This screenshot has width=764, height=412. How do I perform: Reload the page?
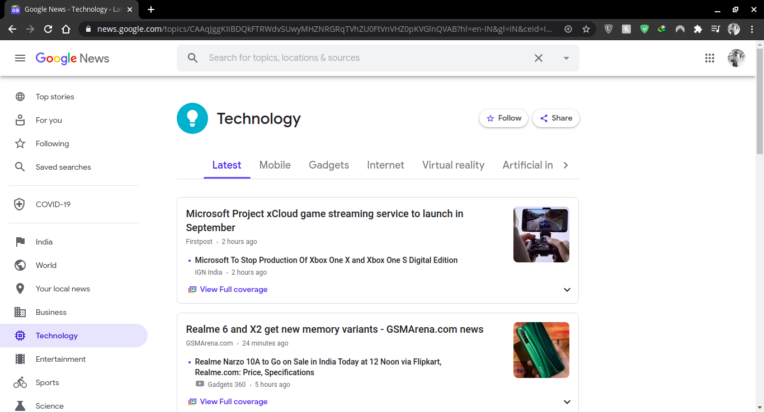[48, 29]
